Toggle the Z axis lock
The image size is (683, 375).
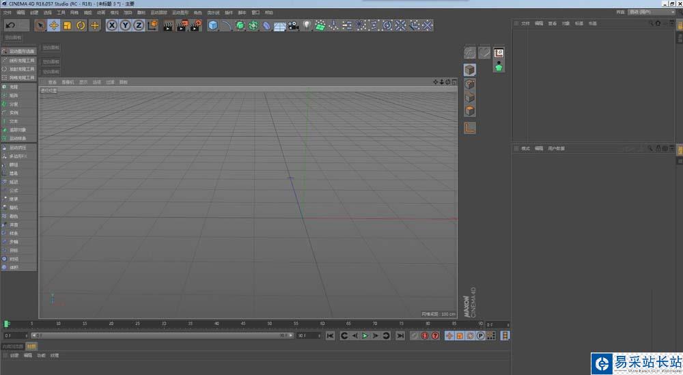point(138,25)
